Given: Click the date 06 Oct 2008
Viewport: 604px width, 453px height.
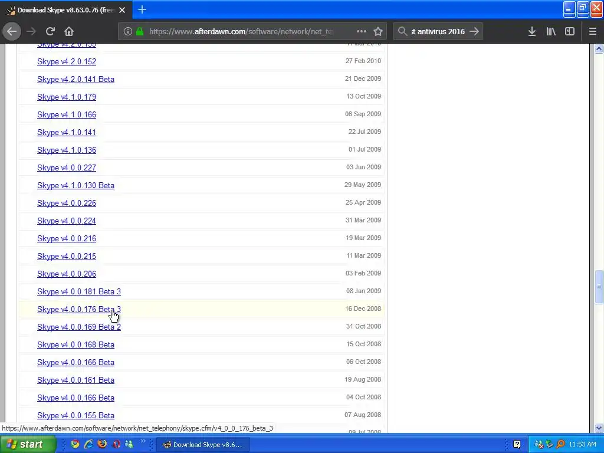Looking at the screenshot, I should pos(363,362).
